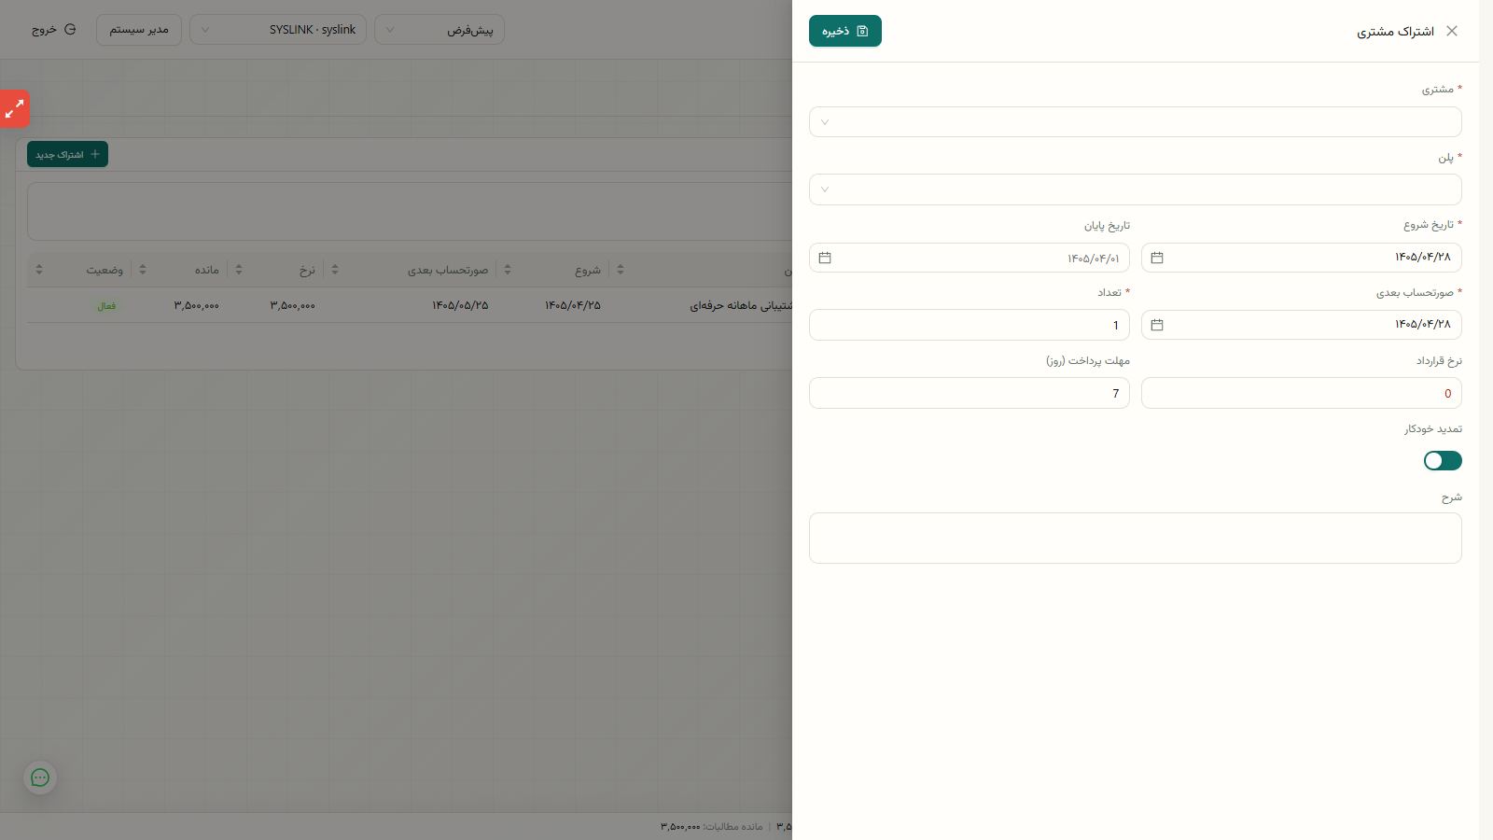The height and width of the screenshot is (840, 1493).
Task: Click the فعال status badge
Action: click(107, 306)
